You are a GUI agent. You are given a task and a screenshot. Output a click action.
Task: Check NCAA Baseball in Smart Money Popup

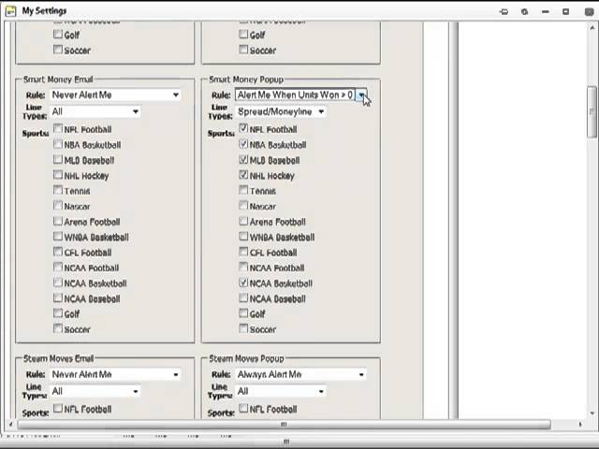click(x=243, y=297)
